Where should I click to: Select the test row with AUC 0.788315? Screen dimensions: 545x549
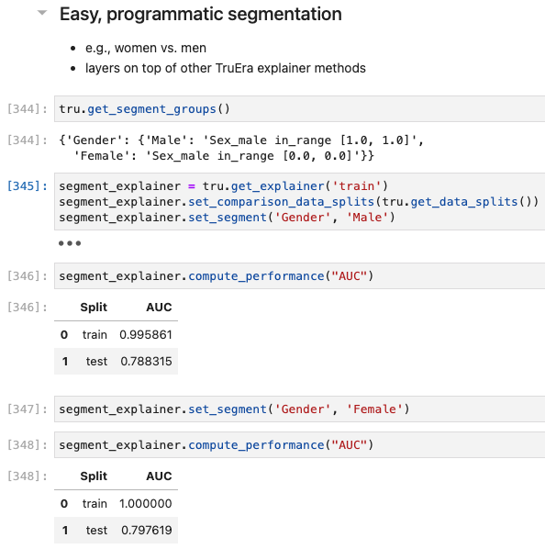point(116,361)
